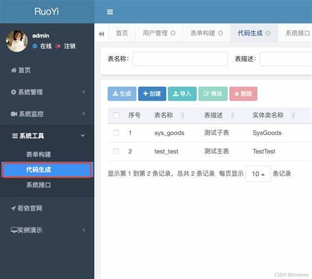Close the 代码生成 tab via its x icon
The image size is (312, 279).
(268, 33)
